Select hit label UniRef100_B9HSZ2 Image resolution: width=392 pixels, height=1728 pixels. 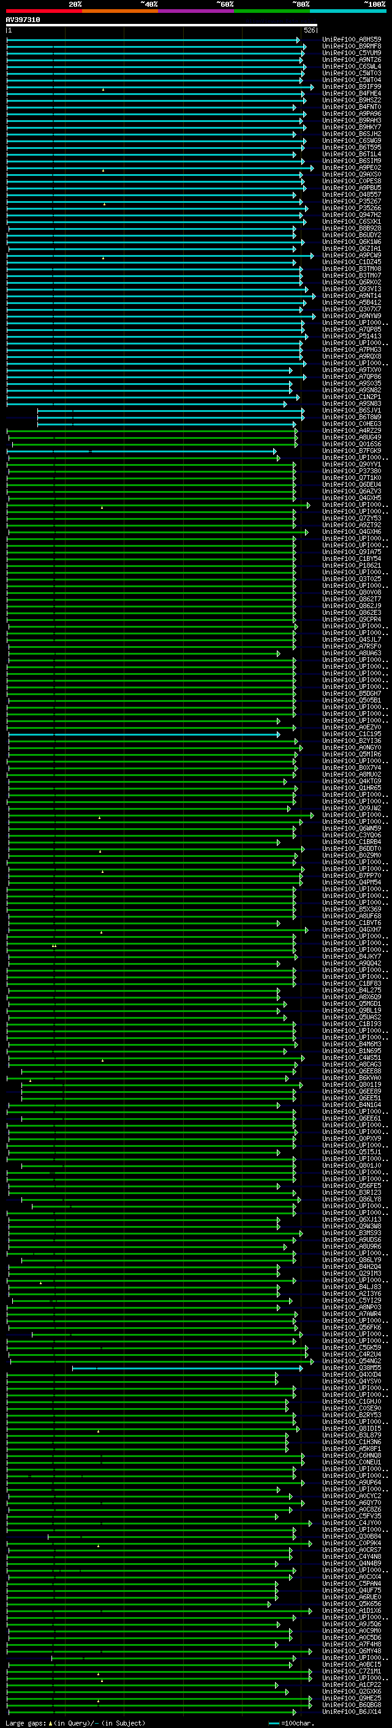point(352,100)
